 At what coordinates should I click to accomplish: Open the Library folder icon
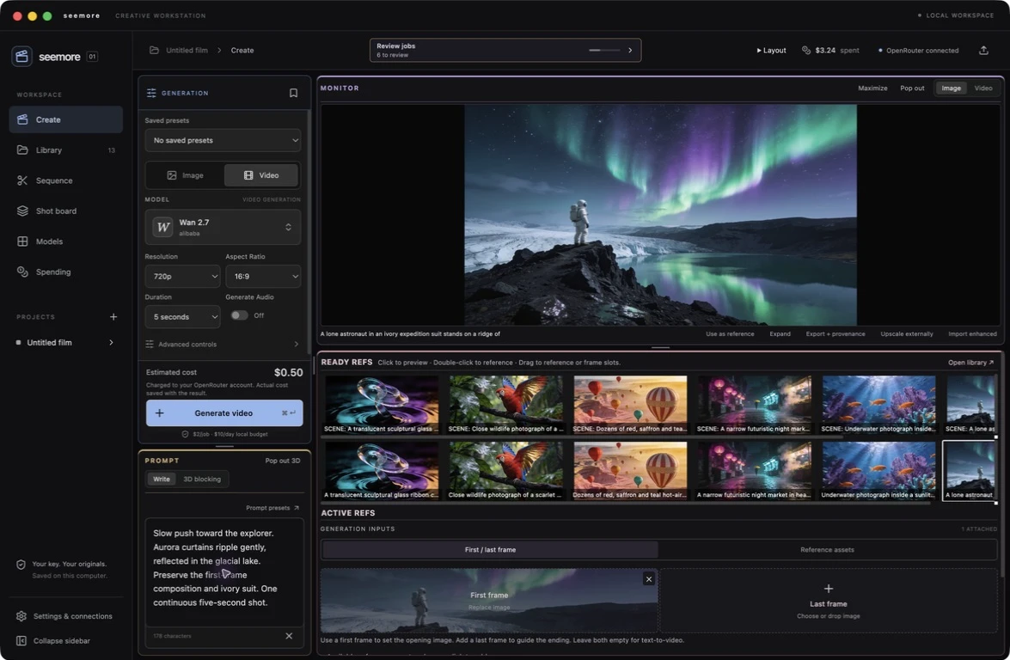(22, 150)
